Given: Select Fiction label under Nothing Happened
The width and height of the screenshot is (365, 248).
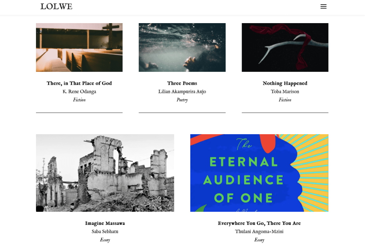Looking at the screenshot, I should click(x=285, y=100).
